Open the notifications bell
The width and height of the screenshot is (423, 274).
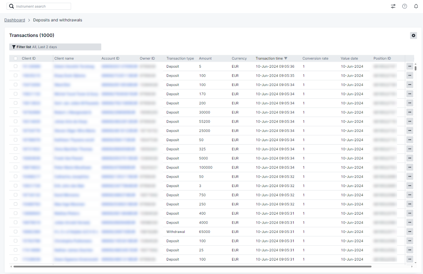(x=416, y=6)
